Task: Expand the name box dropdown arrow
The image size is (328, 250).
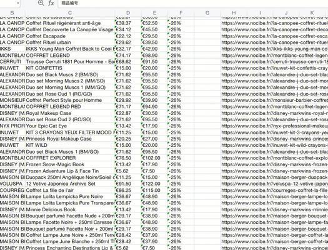Action: 18,3
